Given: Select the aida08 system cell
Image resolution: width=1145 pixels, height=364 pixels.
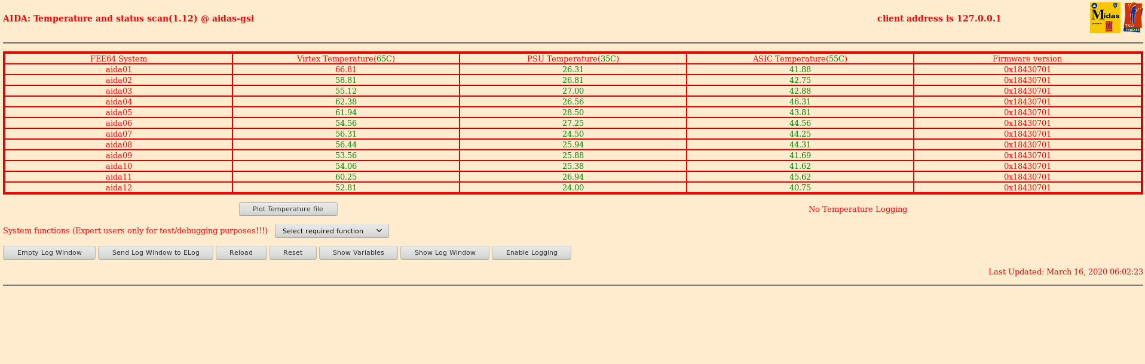Looking at the screenshot, I should 119,145.
